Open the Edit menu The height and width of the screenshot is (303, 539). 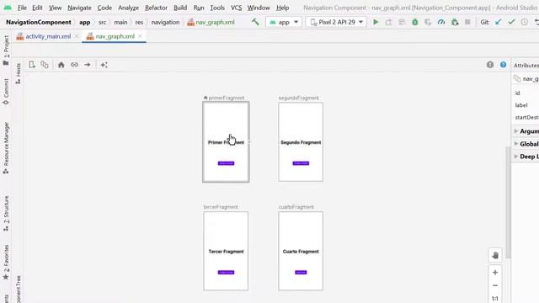point(37,8)
